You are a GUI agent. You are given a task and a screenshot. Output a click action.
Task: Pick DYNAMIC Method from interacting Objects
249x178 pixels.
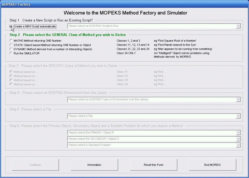tap(11, 49)
